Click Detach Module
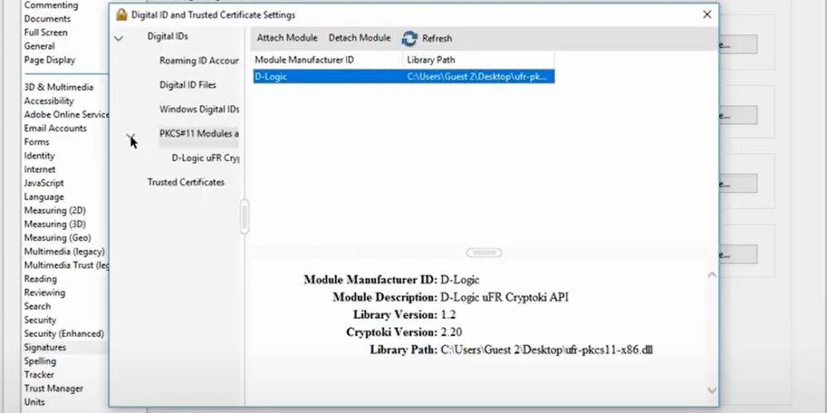This screenshot has height=413, width=827. [x=359, y=38]
